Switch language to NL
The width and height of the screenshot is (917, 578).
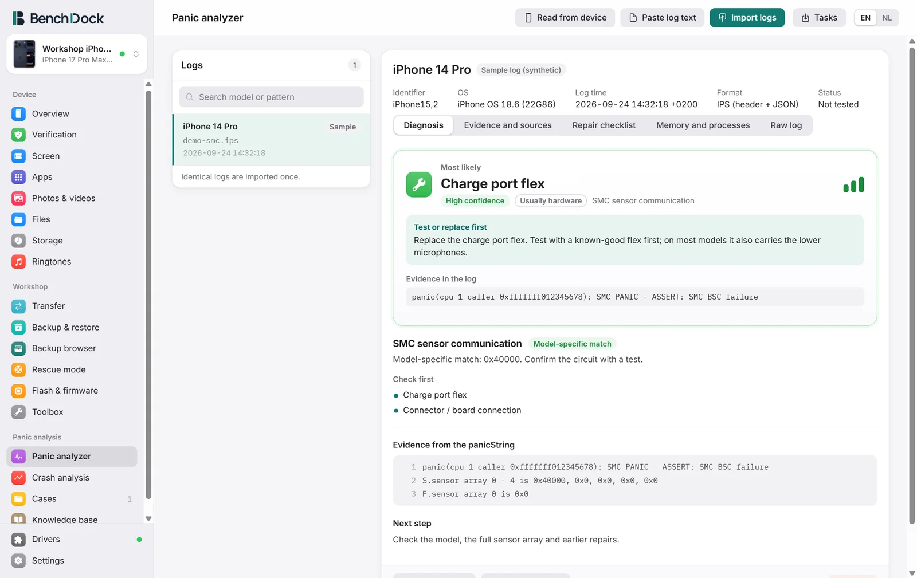[x=887, y=18]
